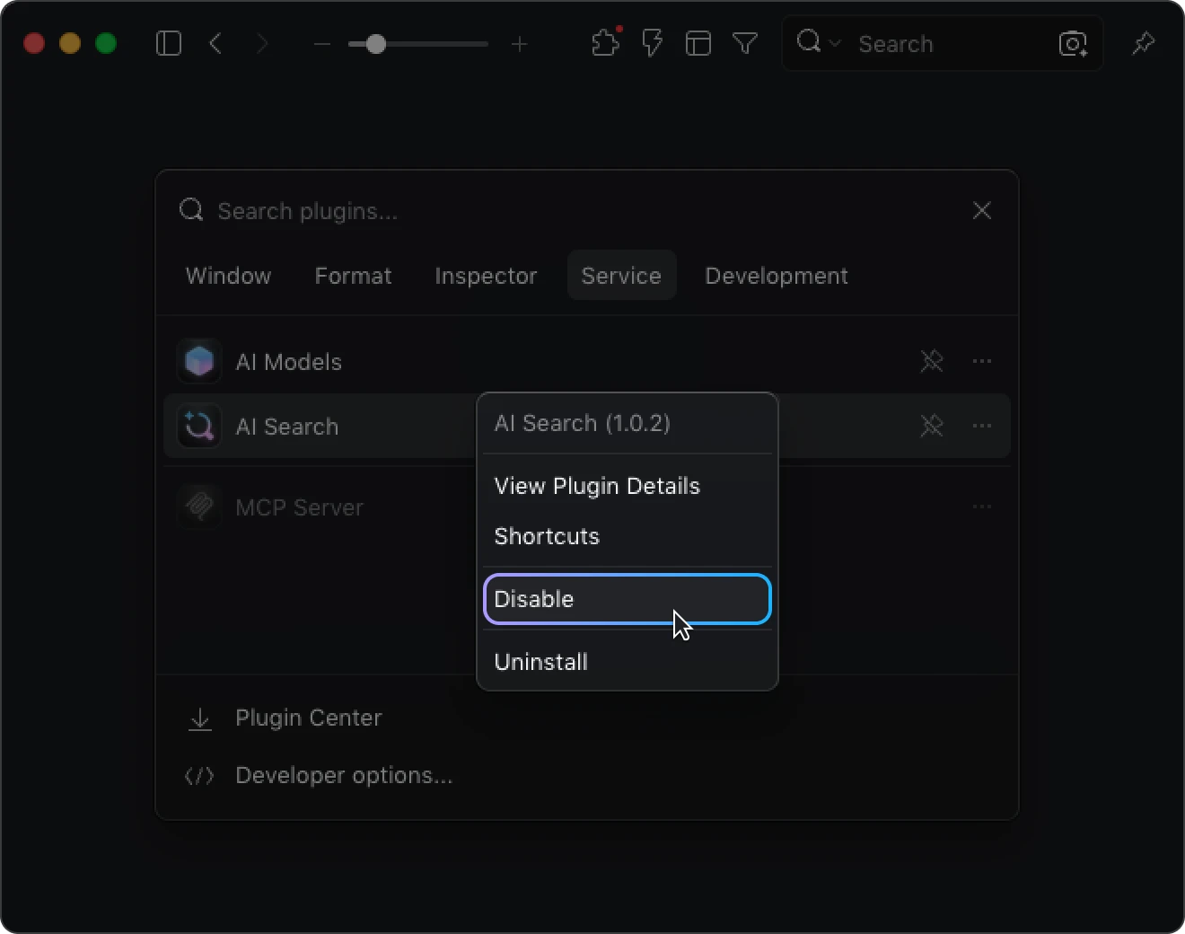Click the pin icon at top right
Image resolution: width=1185 pixels, height=934 pixels.
tap(1143, 43)
